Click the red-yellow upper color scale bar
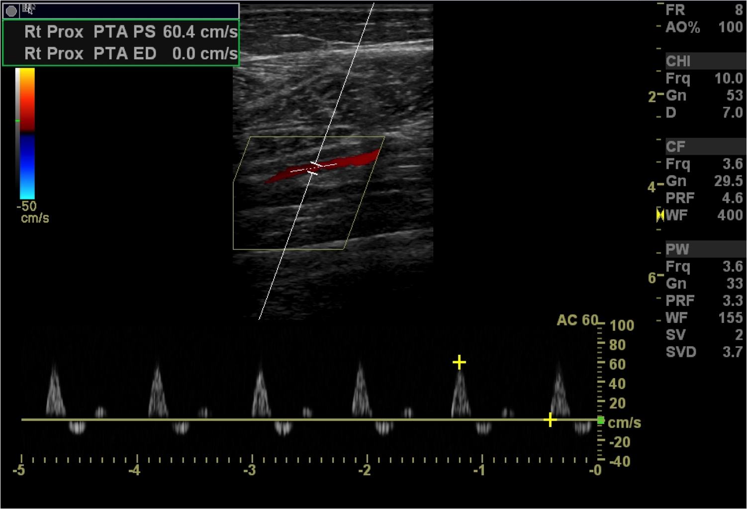This screenshot has height=509, width=747. coord(27,100)
